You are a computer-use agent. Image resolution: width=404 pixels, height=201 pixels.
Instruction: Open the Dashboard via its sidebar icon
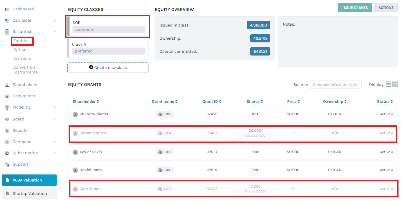point(7,9)
